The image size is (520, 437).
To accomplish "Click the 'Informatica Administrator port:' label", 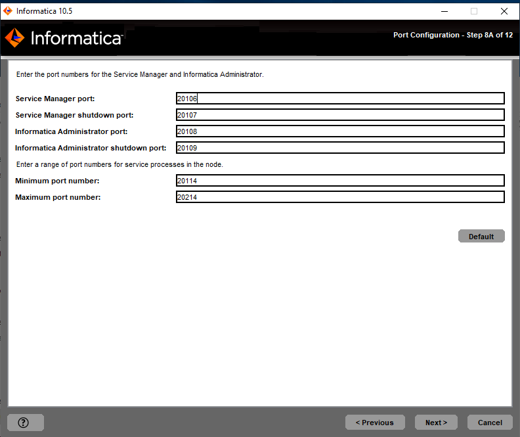I will click(x=72, y=131).
